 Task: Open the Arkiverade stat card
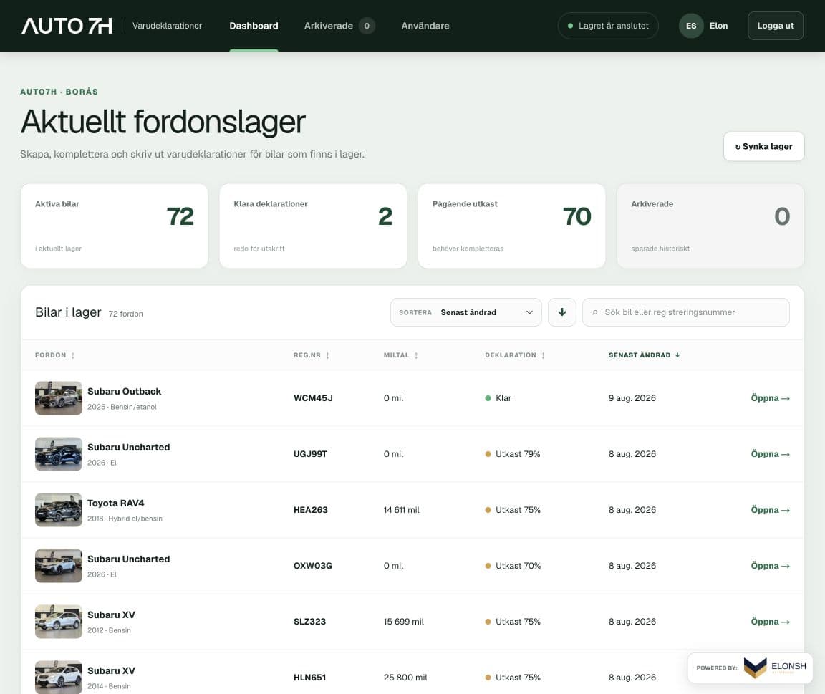[x=710, y=226]
